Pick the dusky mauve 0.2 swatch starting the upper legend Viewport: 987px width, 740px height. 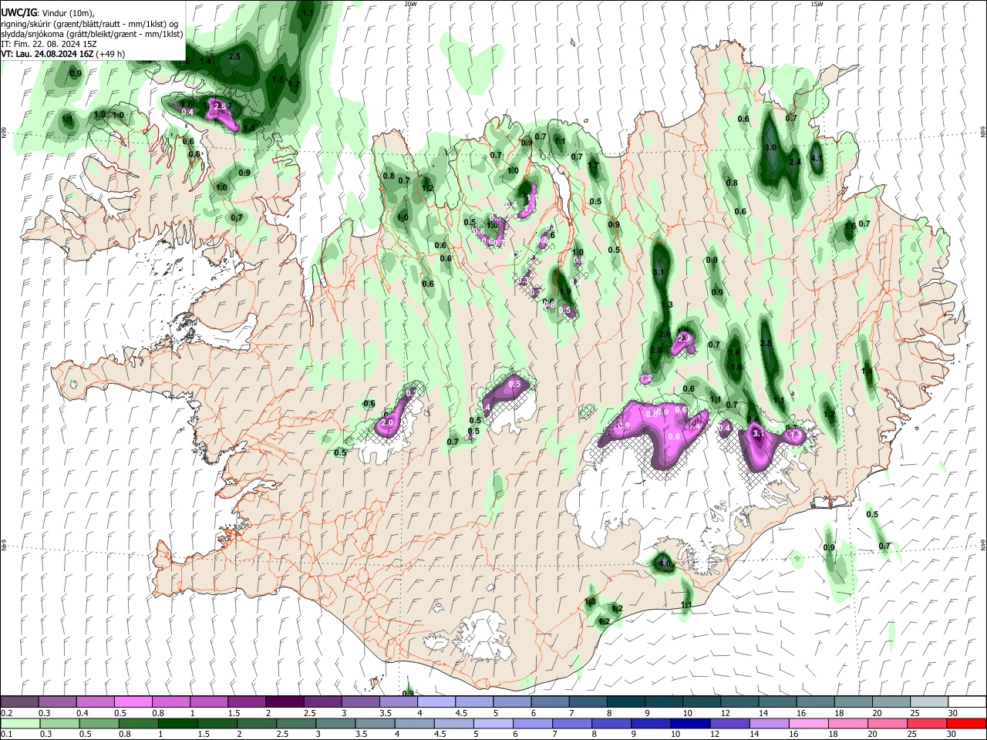pyautogui.click(x=19, y=702)
